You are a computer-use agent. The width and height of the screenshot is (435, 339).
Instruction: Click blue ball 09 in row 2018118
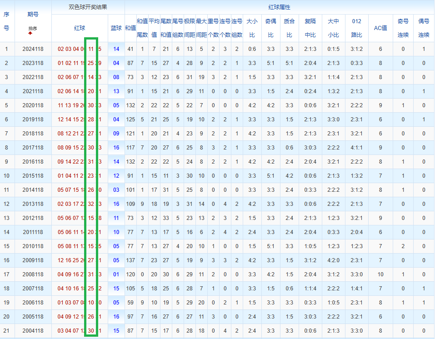(x=116, y=134)
